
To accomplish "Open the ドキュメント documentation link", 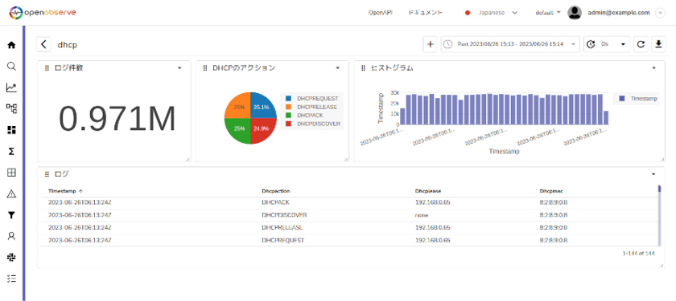I will pyautogui.click(x=426, y=13).
